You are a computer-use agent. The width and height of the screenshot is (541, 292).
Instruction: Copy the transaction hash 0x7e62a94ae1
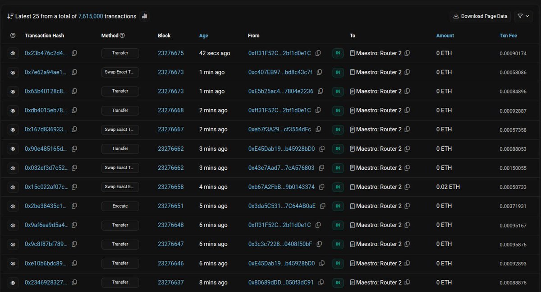pos(74,72)
